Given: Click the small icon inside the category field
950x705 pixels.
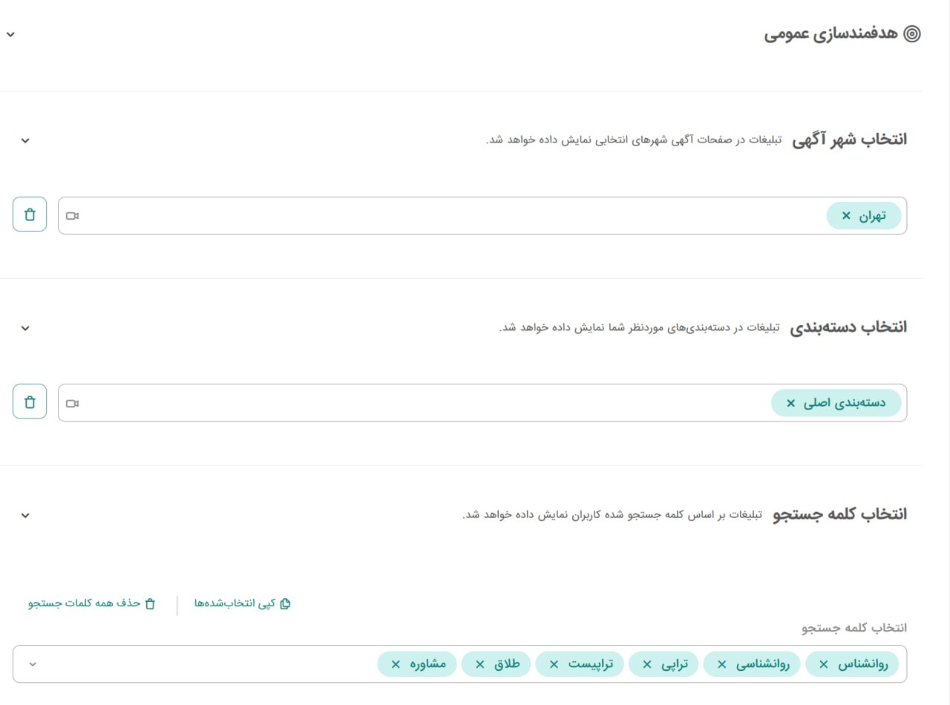Looking at the screenshot, I should [72, 403].
